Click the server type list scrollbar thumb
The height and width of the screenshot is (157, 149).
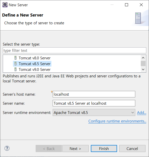coord(143,64)
